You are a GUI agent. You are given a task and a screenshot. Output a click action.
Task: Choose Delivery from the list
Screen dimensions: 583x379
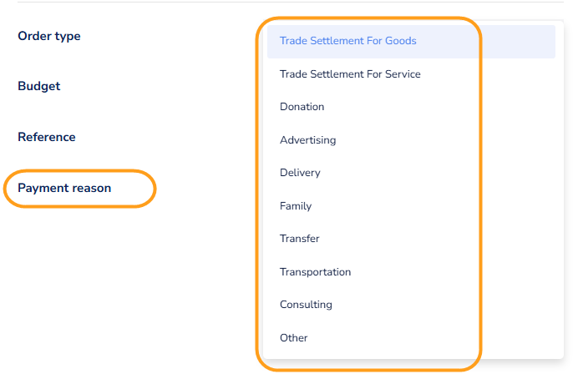pos(301,173)
